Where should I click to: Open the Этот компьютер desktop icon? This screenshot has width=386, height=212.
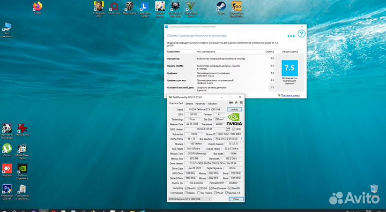(x=7, y=30)
